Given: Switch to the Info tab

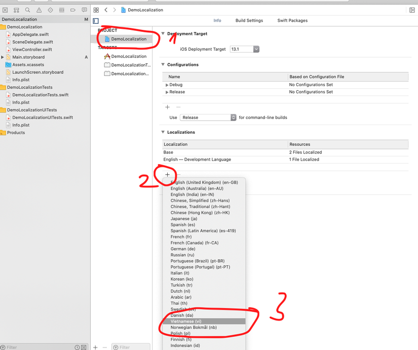Looking at the screenshot, I should pos(217,21).
